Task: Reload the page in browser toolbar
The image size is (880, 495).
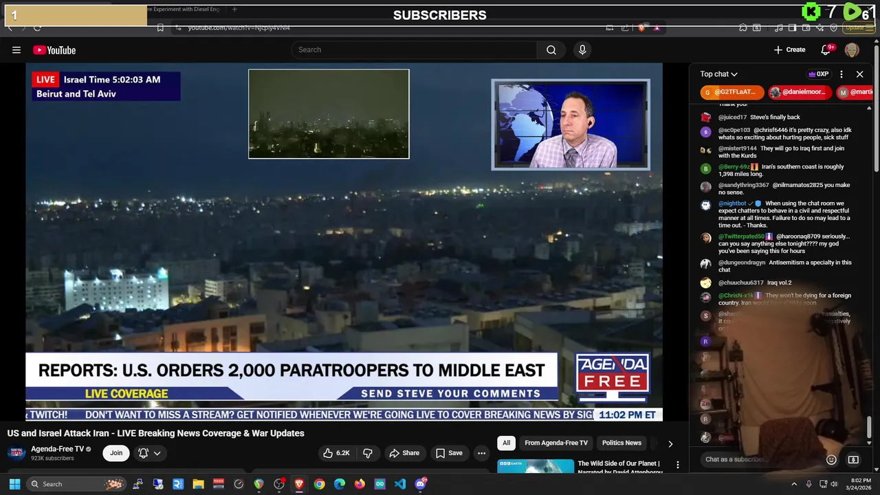Action: pos(37,27)
